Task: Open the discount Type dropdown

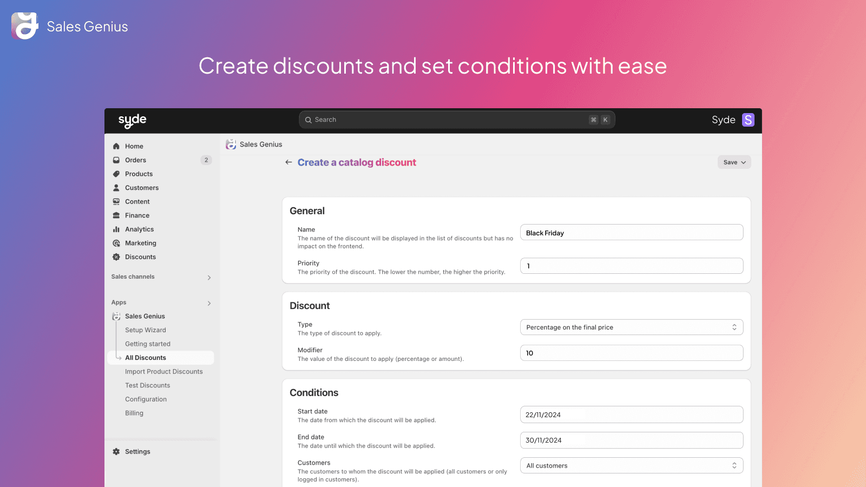Action: 631,327
